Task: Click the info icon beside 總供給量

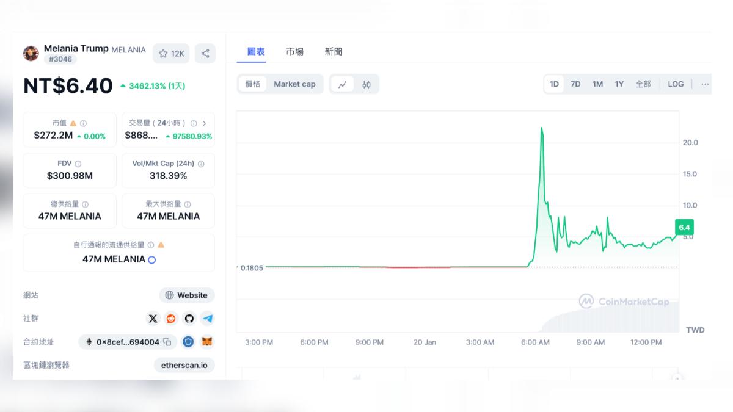Action: pos(85,204)
